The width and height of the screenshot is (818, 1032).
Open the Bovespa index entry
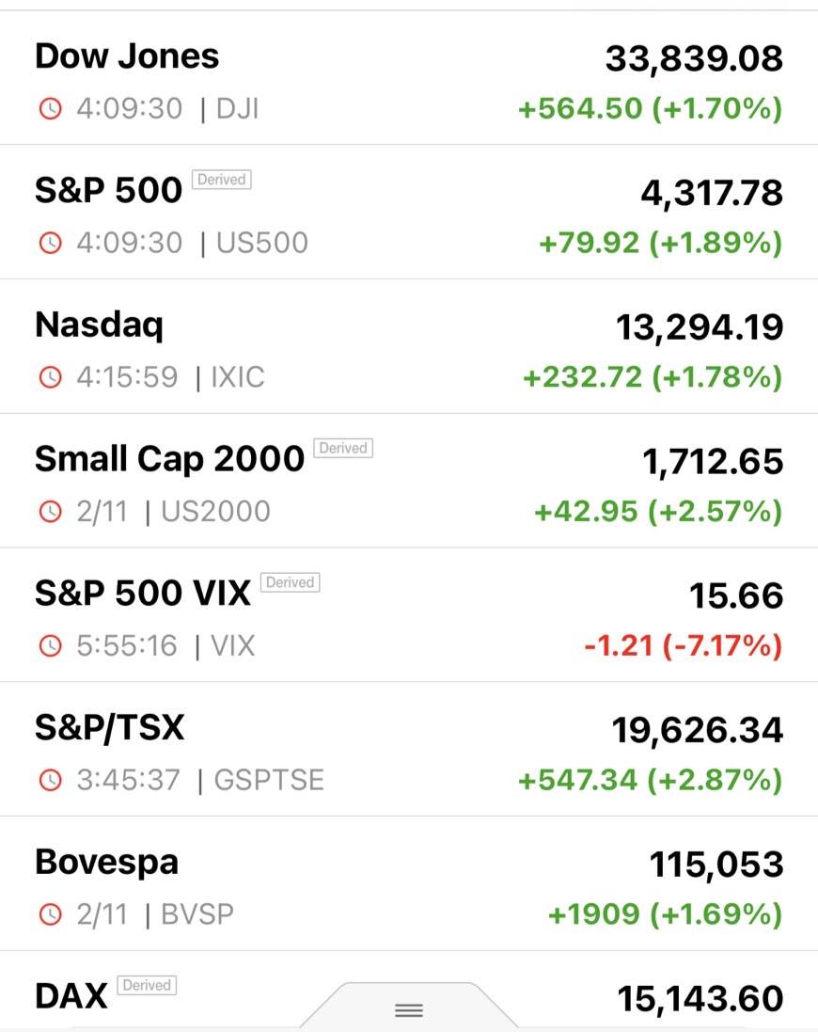coord(106,863)
